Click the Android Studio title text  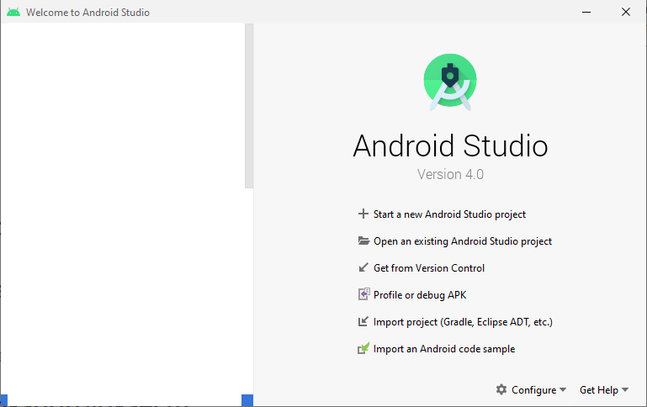coord(450,145)
